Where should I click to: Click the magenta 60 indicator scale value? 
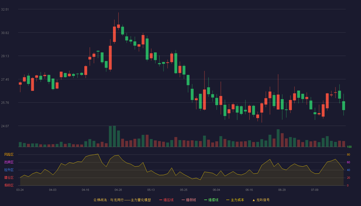click(x=348, y=162)
